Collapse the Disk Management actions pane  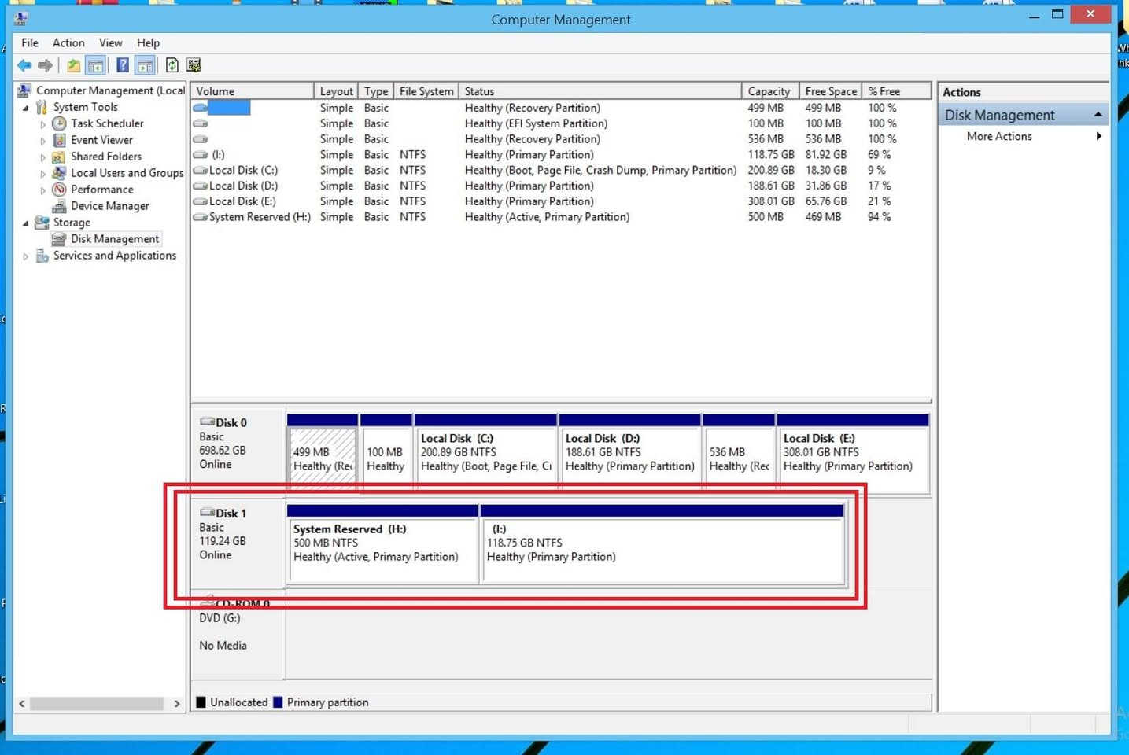point(1098,114)
